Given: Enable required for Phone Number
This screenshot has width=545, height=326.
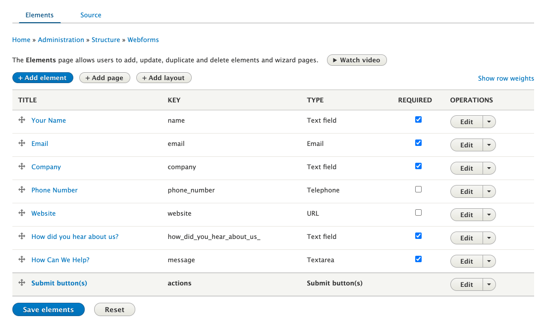Looking at the screenshot, I should pos(418,189).
